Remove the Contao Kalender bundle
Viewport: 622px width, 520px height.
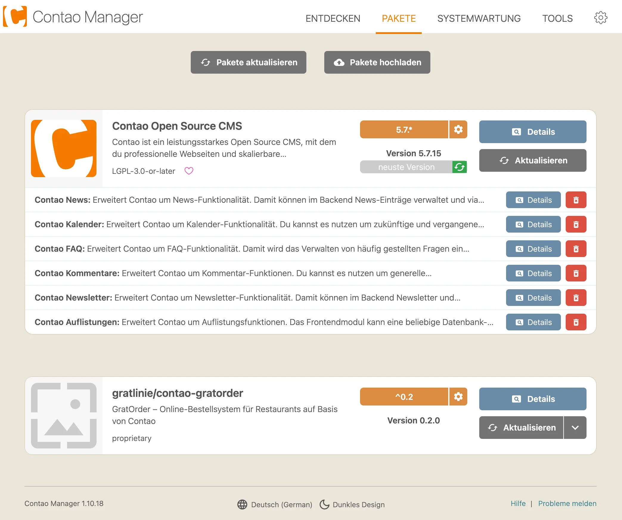(x=576, y=224)
